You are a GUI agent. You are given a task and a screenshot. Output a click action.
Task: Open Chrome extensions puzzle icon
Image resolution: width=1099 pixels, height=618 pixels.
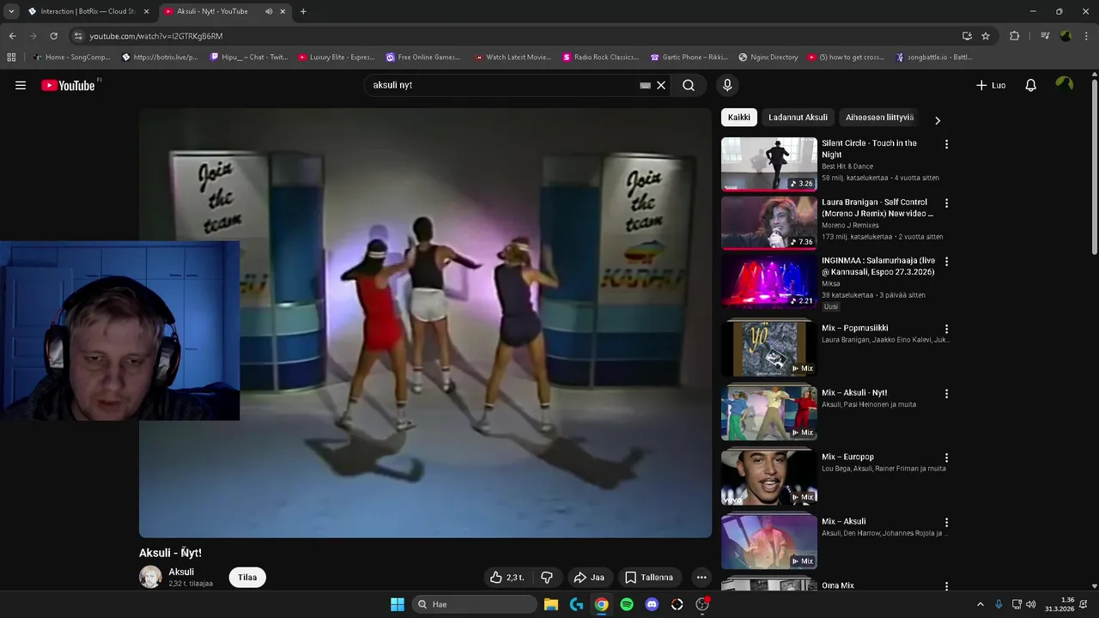[x=1015, y=36]
